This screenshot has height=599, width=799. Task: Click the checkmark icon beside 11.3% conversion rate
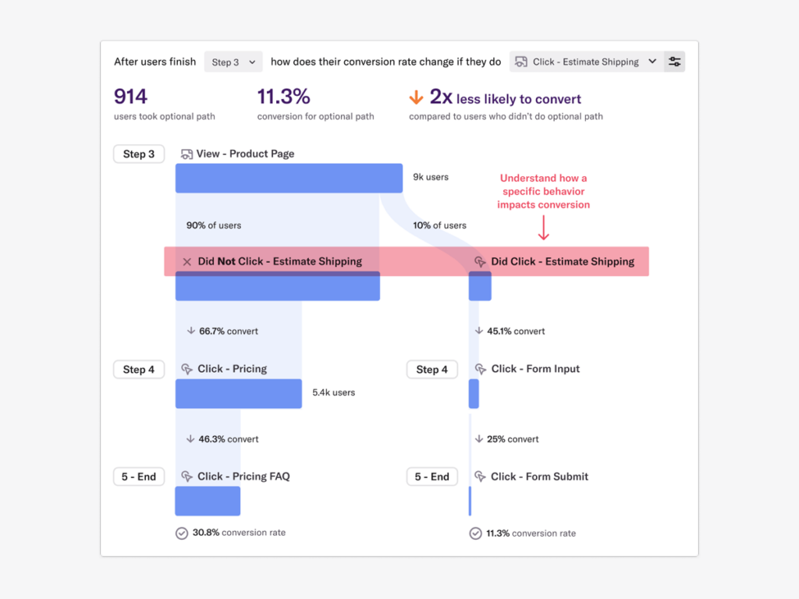[x=475, y=533]
